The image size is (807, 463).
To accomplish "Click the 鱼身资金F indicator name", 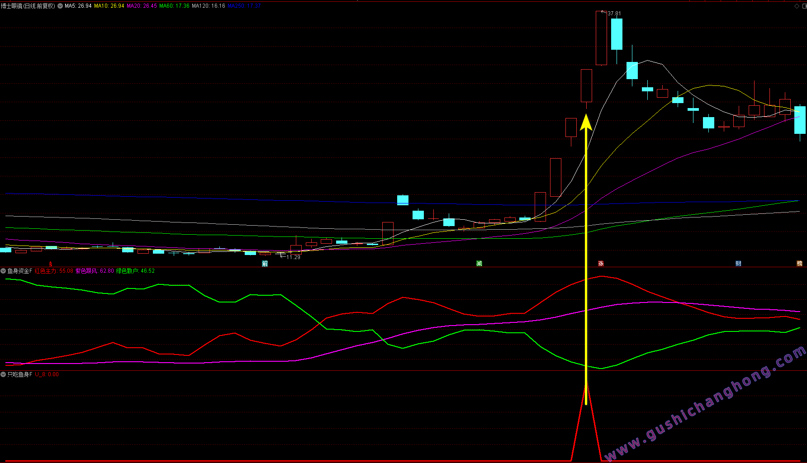I will 20,271.
